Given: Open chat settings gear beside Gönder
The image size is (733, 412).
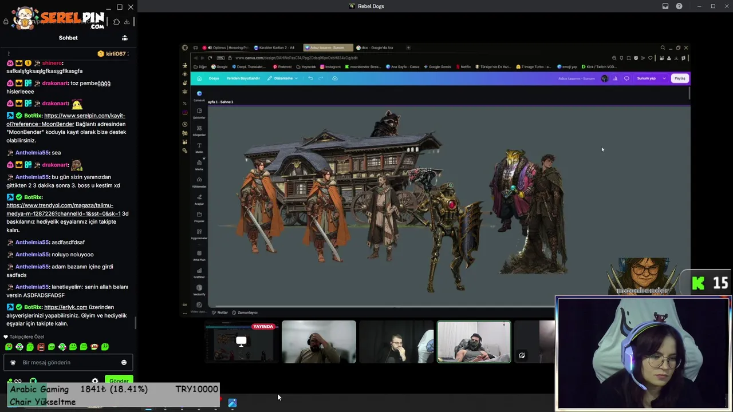Looking at the screenshot, I should tap(95, 381).
